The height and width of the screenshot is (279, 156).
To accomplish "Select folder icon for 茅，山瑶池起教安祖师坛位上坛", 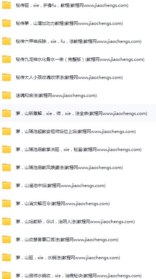I will [6, 131].
